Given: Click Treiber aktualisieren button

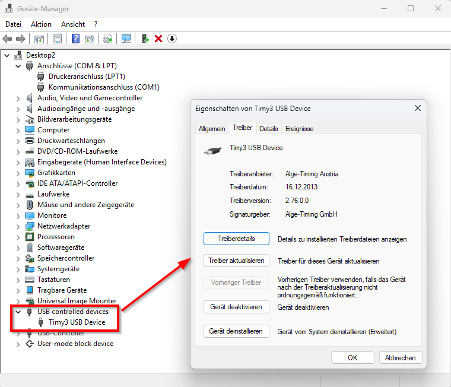Looking at the screenshot, I should tap(236, 261).
